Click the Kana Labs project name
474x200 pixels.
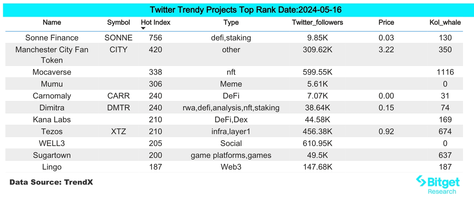52,119
